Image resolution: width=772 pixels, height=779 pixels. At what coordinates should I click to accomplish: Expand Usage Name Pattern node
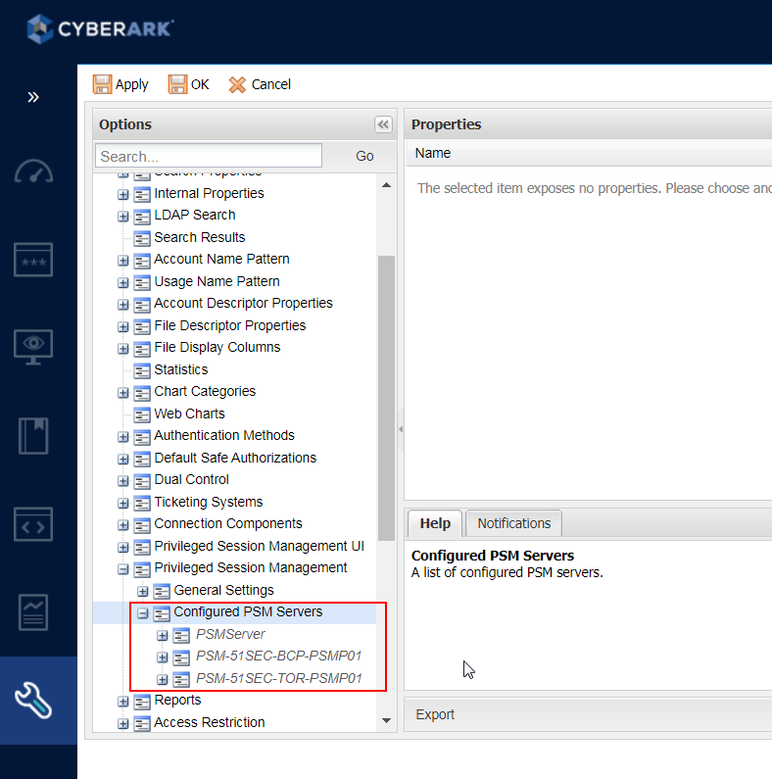[x=122, y=282]
